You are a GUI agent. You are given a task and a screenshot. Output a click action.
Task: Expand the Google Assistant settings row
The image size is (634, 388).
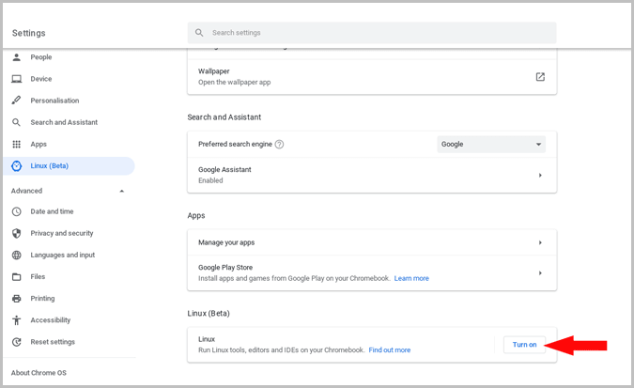click(540, 175)
